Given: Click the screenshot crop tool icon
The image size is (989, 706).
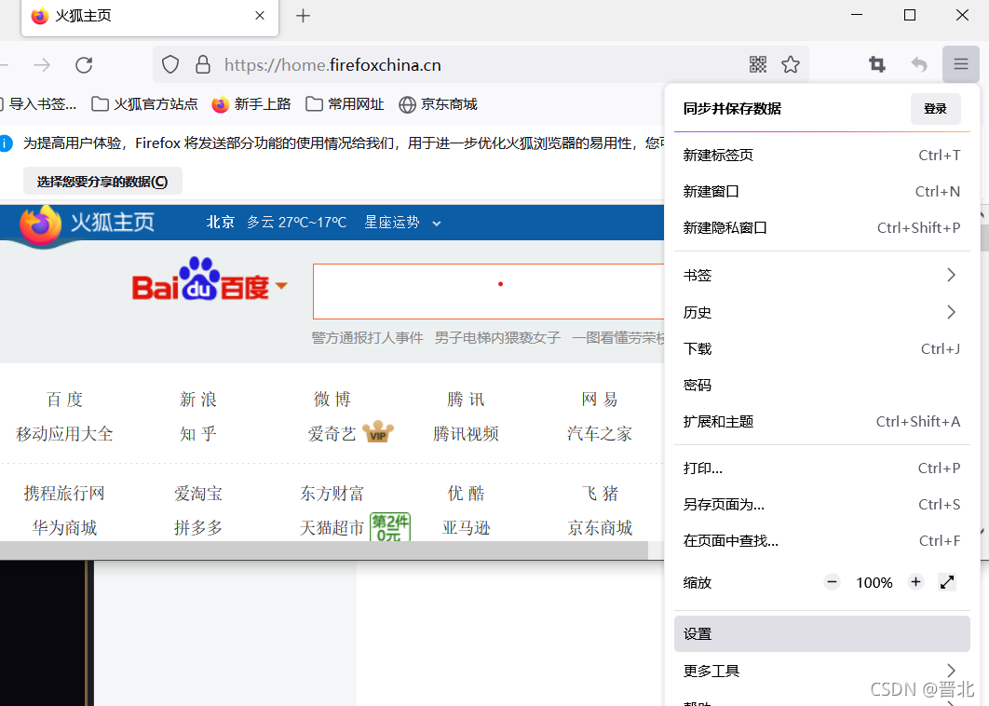Looking at the screenshot, I should pyautogui.click(x=876, y=64).
